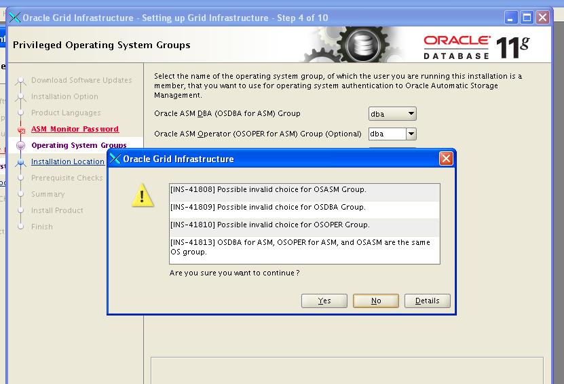Image resolution: width=564 pixels, height=384 pixels.
Task: Click the Privileged Operating System Groups heading
Action: coord(101,45)
